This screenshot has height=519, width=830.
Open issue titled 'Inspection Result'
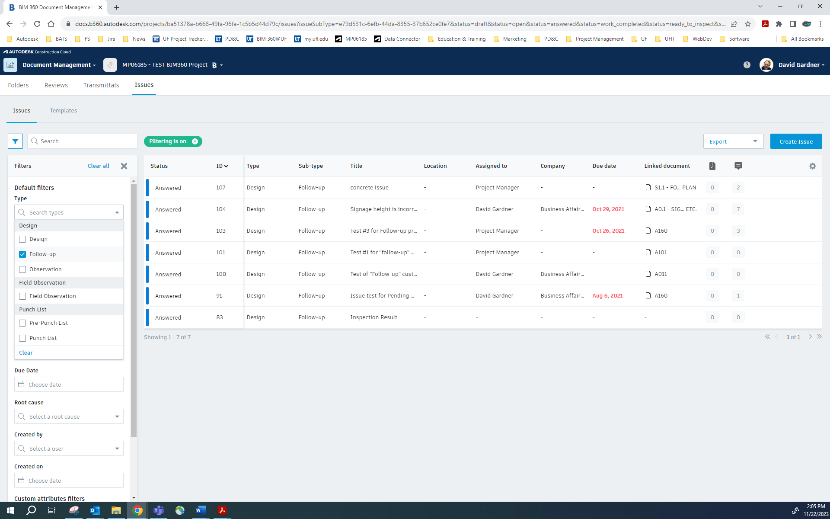click(x=373, y=317)
